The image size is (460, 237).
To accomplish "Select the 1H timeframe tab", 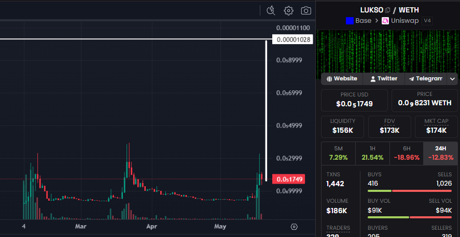I will pos(372,154).
